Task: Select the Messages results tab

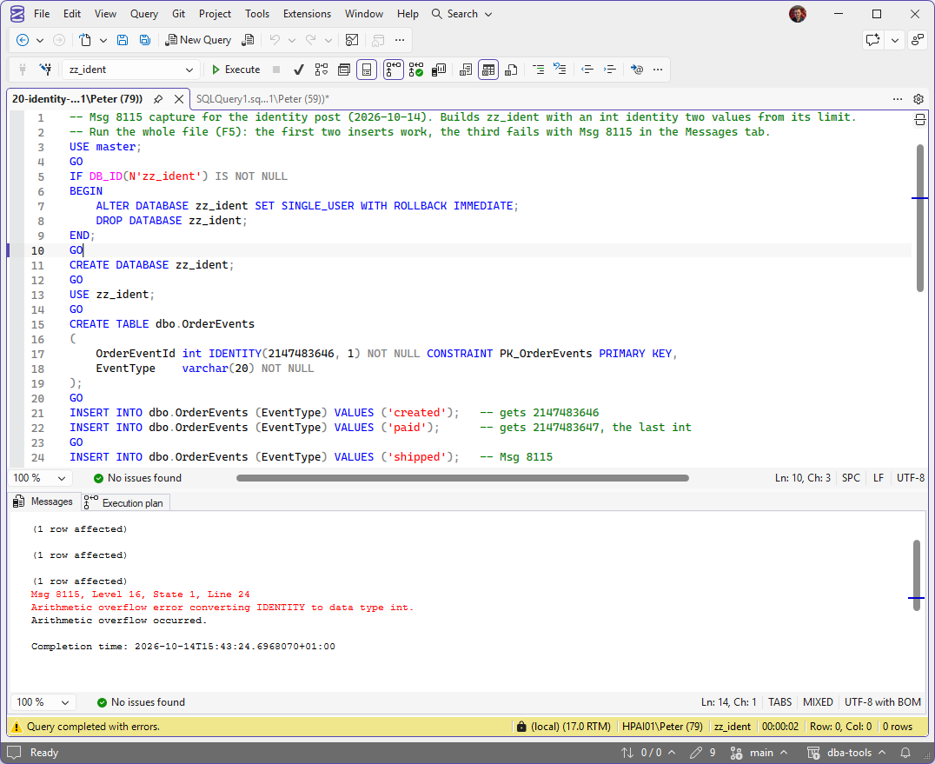Action: (43, 502)
